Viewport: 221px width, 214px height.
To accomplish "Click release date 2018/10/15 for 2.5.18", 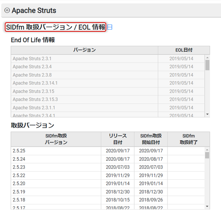I will [x=118, y=200].
